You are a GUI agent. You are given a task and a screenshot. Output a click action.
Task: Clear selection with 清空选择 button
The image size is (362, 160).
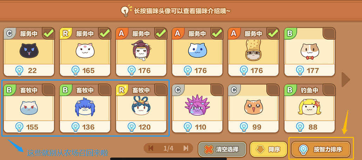tap(222, 149)
